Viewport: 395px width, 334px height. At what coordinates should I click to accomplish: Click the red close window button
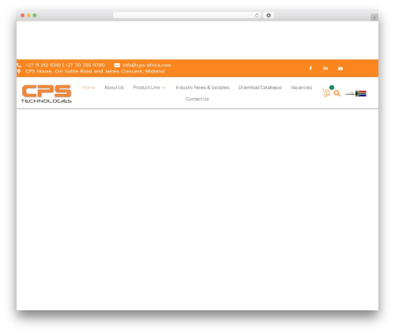23,15
